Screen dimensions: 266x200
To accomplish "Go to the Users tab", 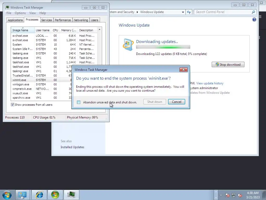I will 94,20.
